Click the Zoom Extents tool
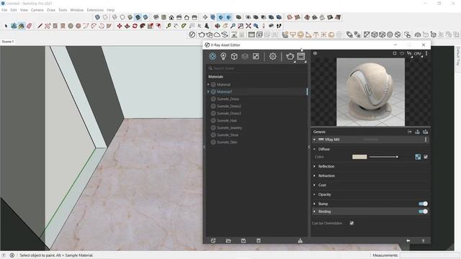The image size is (461, 259). [x=249, y=26]
